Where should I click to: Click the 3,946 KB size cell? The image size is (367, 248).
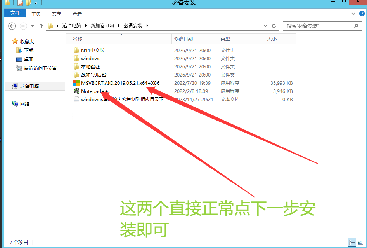(x=283, y=91)
